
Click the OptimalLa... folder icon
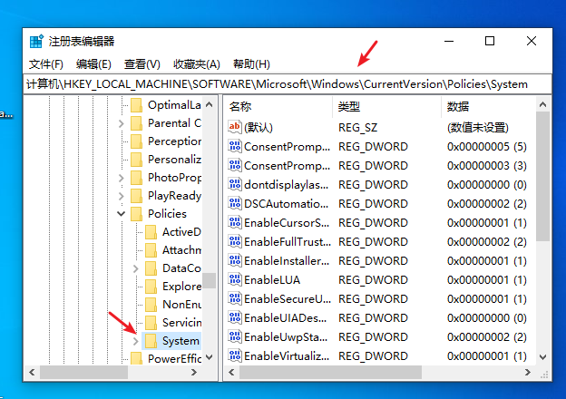[x=136, y=104]
